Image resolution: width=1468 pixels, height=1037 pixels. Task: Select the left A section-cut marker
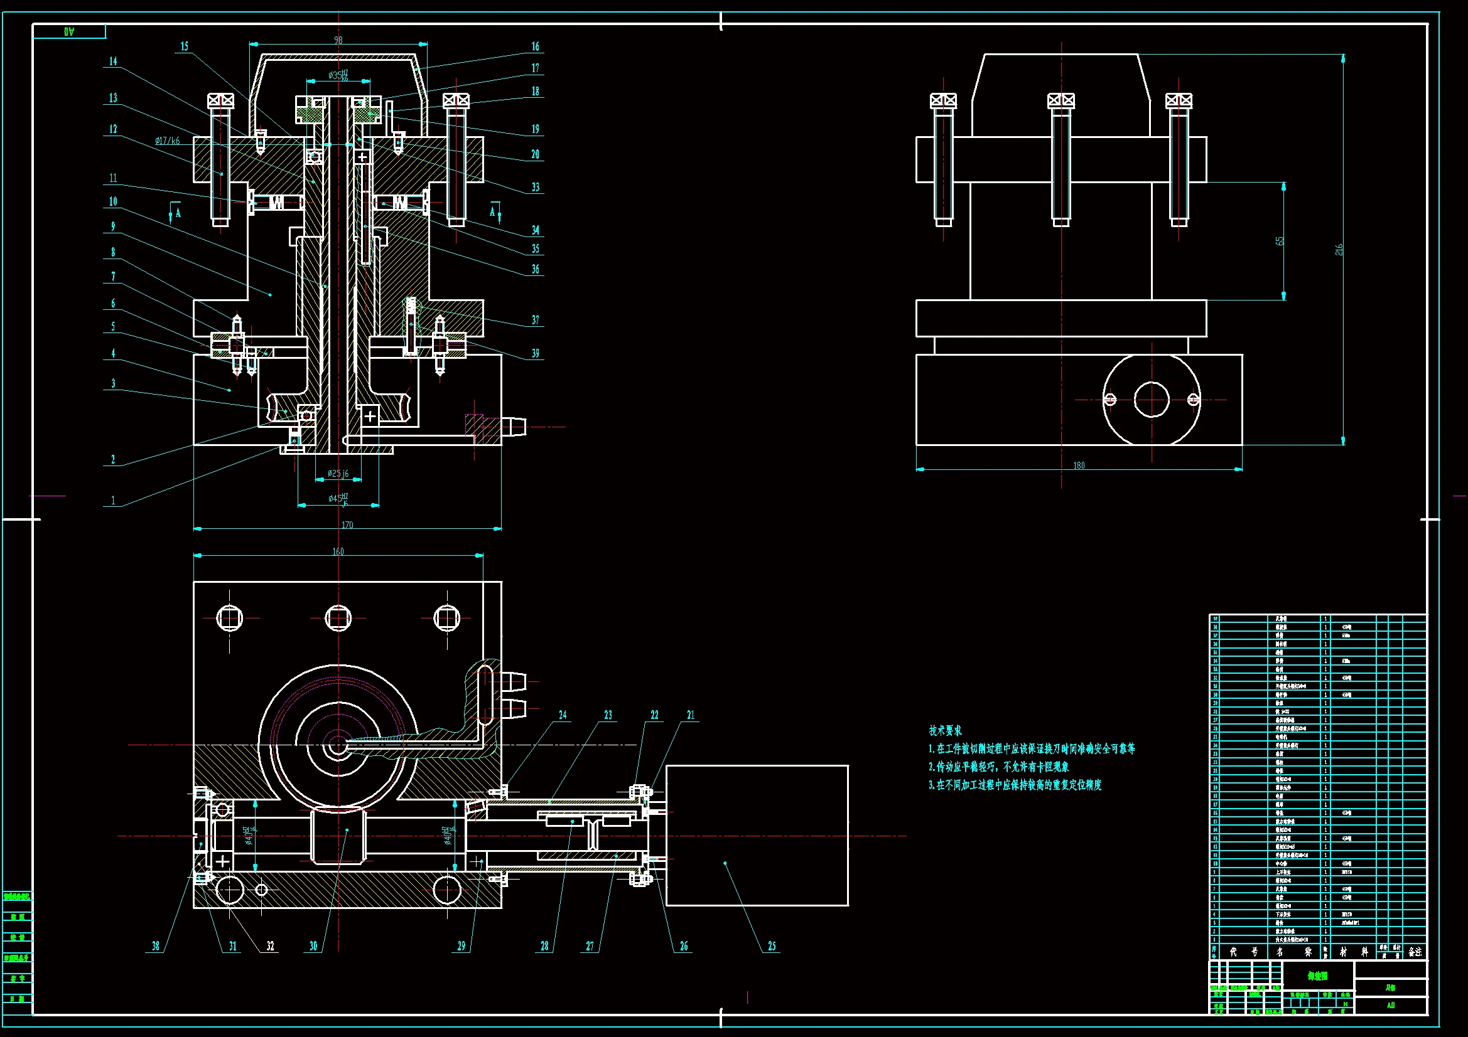coord(177,213)
